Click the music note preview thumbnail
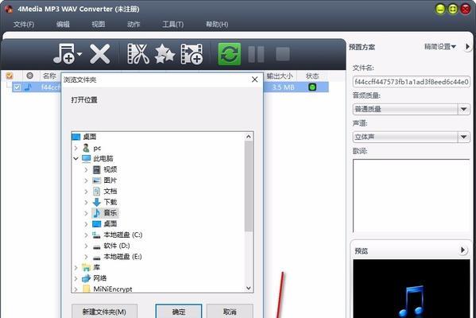The width and height of the screenshot is (476, 318). click(412, 289)
